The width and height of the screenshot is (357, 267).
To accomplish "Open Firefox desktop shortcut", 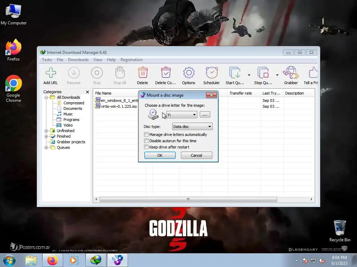I will [x=14, y=50].
